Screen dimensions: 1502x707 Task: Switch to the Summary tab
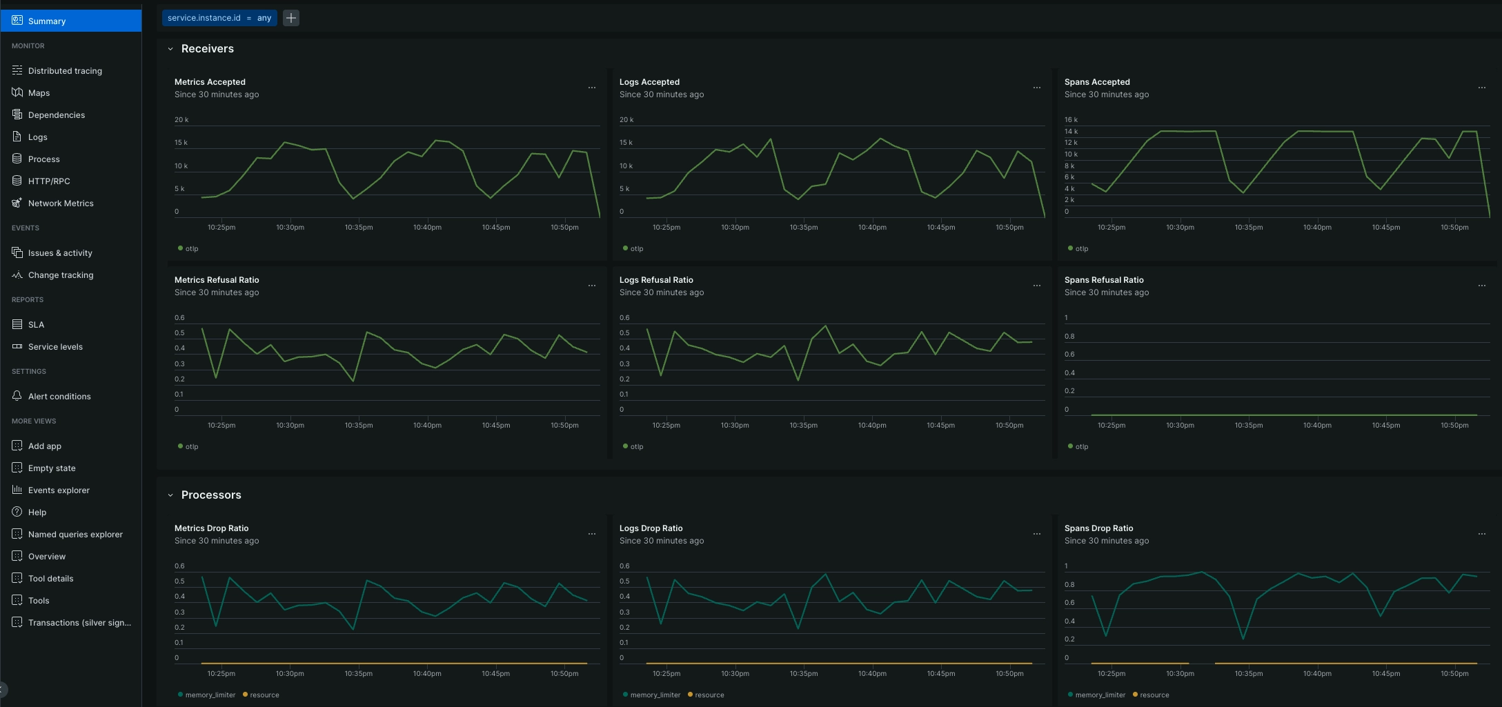click(46, 21)
